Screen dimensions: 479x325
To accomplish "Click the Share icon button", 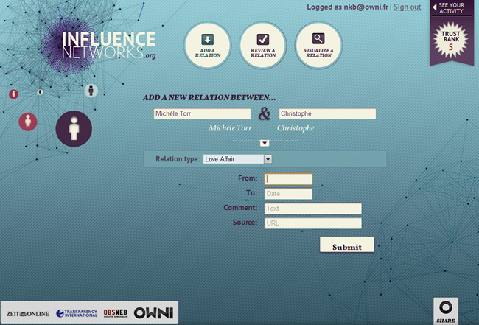I will pos(446,310).
